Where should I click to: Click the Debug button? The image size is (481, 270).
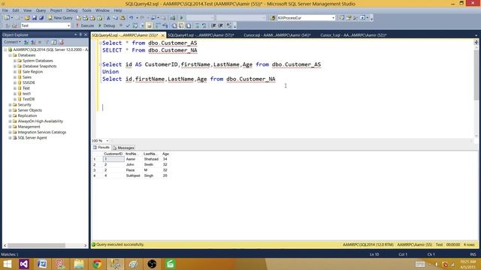[107, 25]
